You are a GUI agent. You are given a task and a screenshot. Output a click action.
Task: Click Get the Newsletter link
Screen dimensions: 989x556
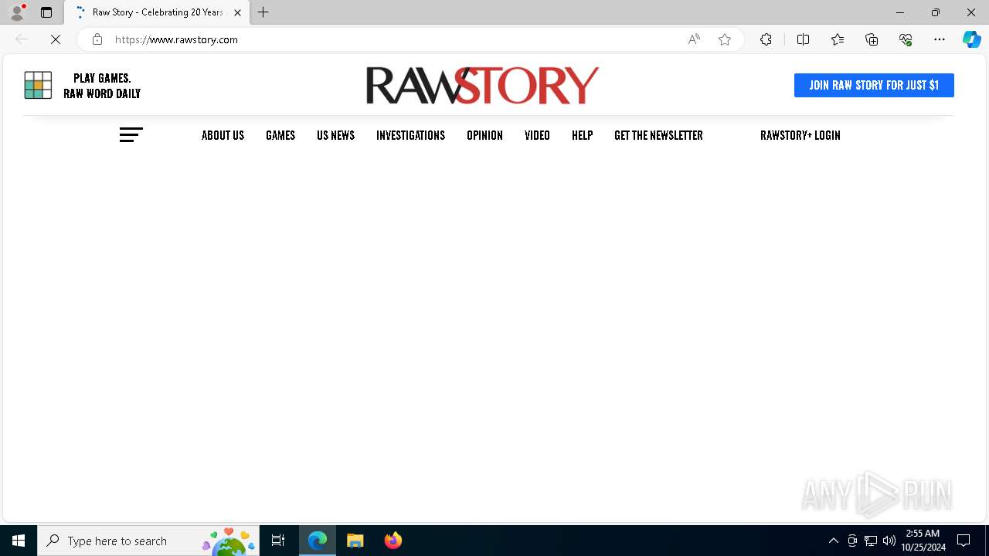tap(658, 135)
